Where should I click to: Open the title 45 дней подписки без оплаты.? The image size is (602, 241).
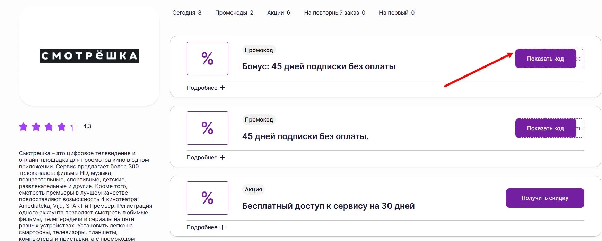[x=305, y=136]
